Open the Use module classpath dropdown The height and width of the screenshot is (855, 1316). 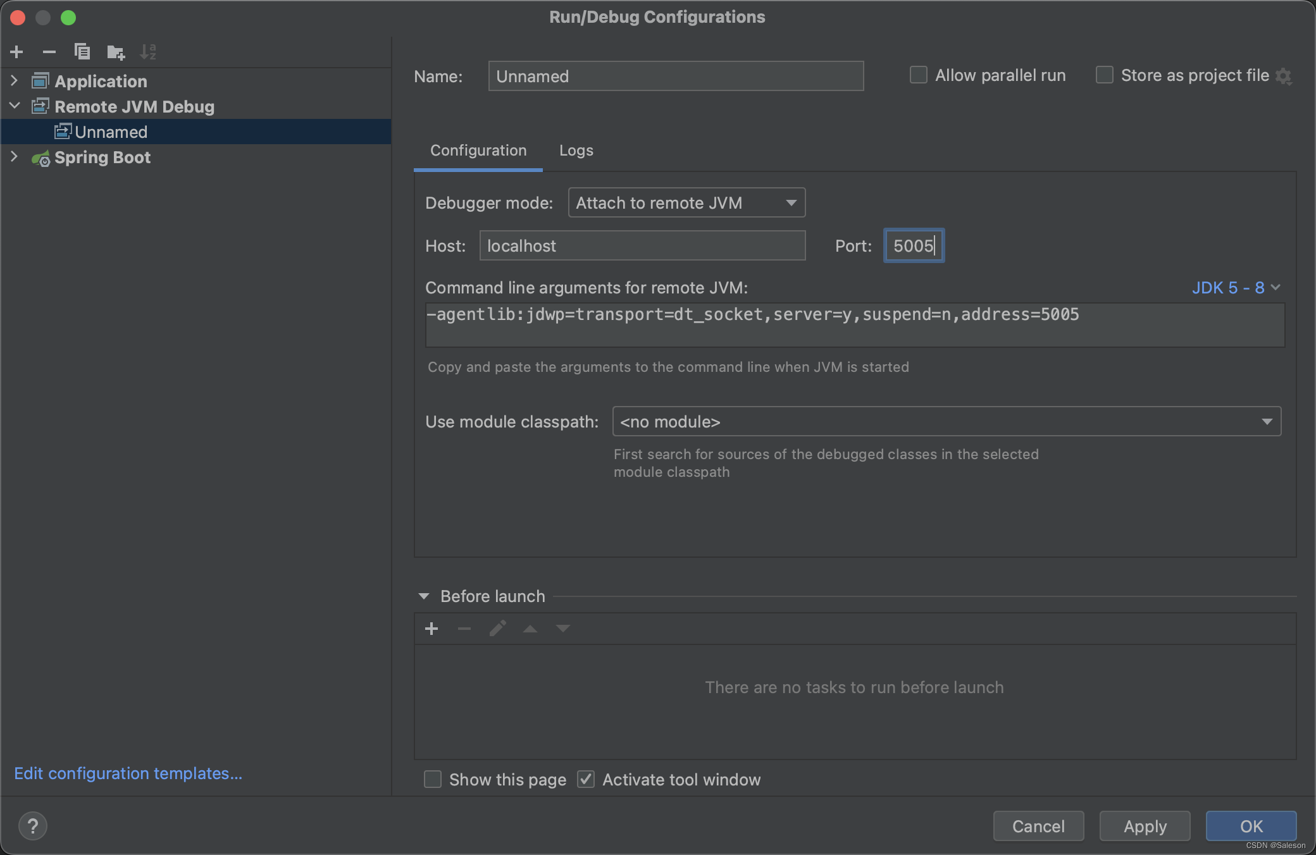(946, 422)
